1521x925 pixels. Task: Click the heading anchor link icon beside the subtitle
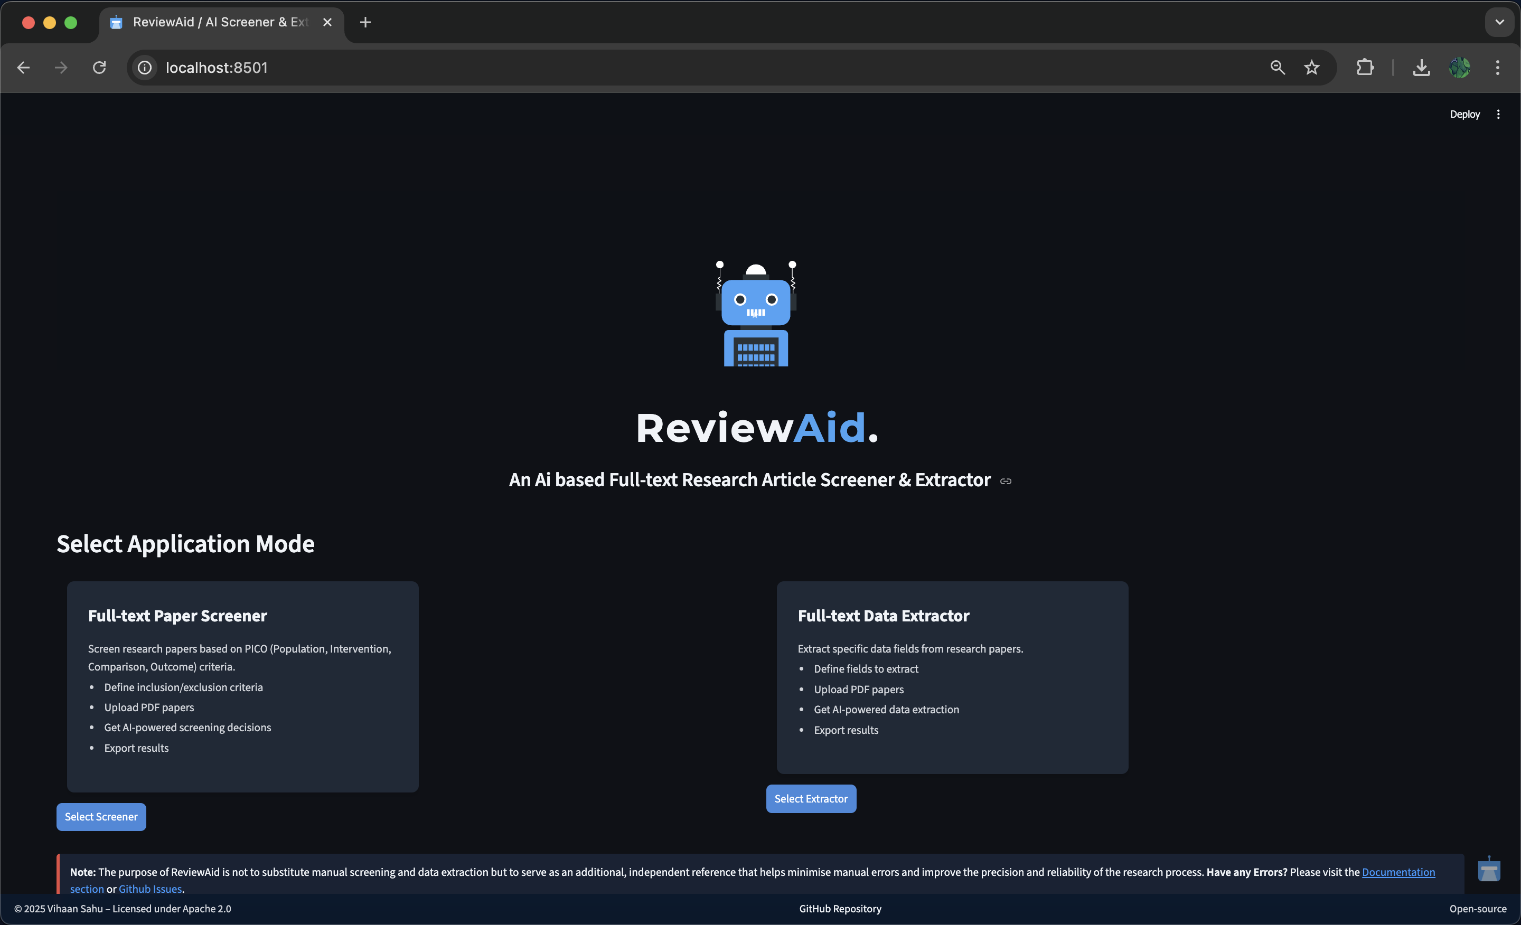1006,482
